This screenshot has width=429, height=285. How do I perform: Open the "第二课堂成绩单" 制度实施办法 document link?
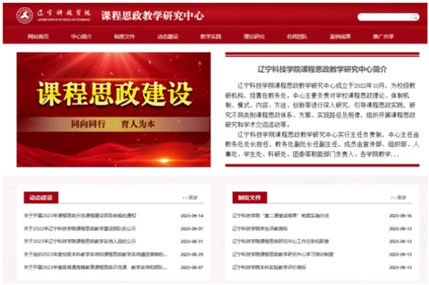pos(281,216)
